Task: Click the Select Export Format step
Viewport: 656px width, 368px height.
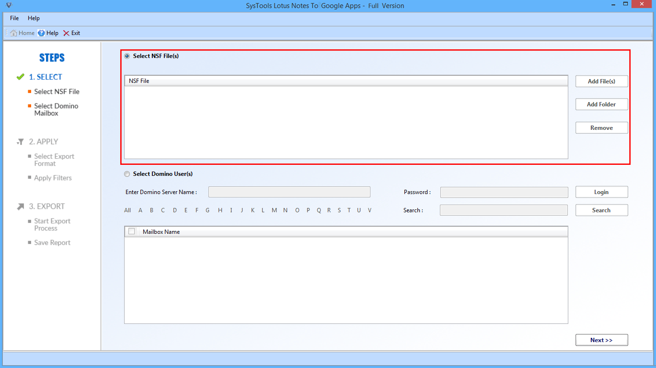Action: pyautogui.click(x=54, y=160)
